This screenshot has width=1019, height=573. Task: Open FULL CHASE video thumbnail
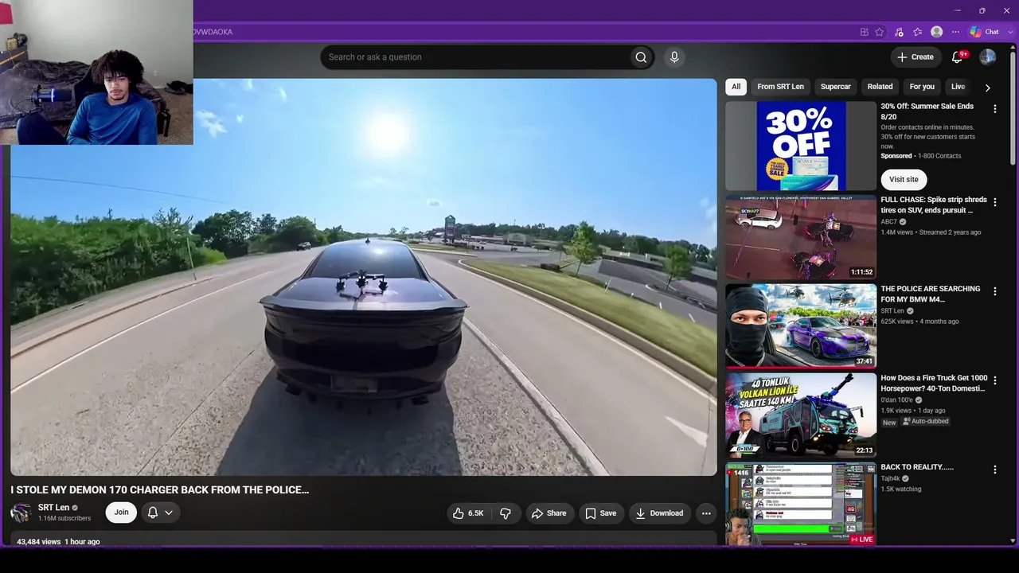point(801,236)
